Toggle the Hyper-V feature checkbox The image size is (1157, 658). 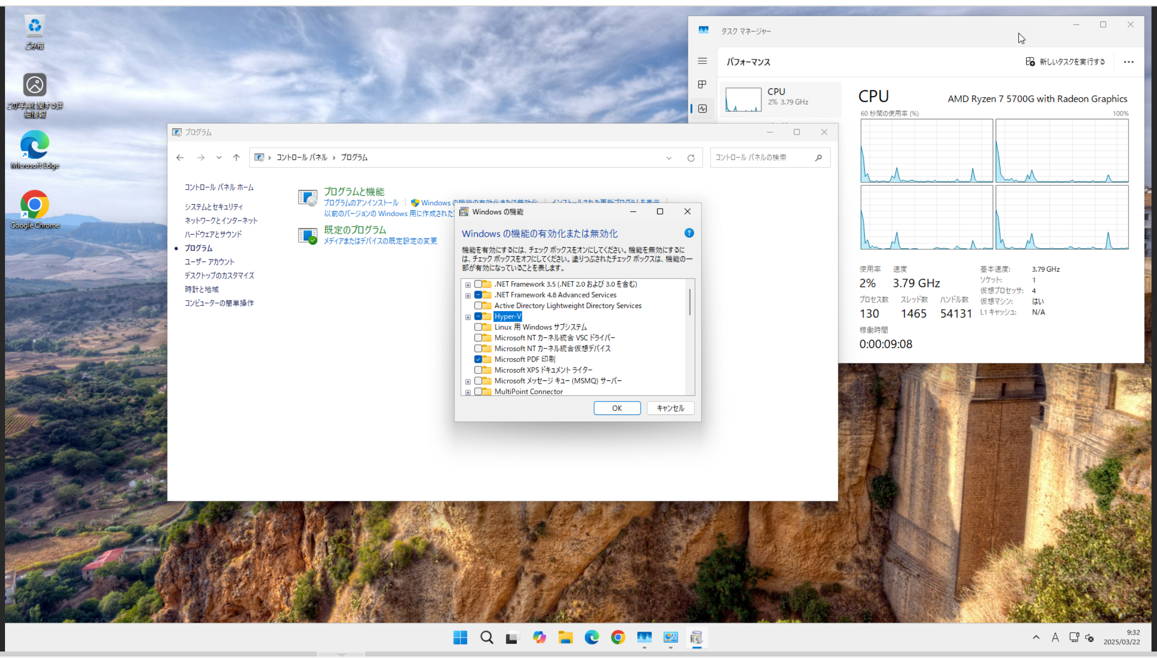tap(478, 317)
